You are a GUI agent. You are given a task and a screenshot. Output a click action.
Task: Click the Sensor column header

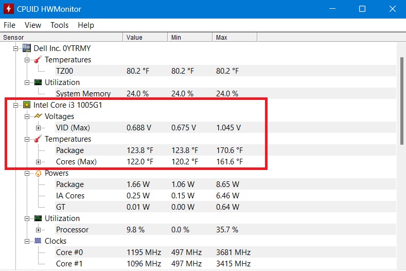coord(61,37)
